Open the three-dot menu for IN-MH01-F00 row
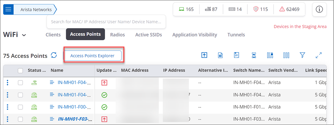334x125 pixels. tap(8, 107)
